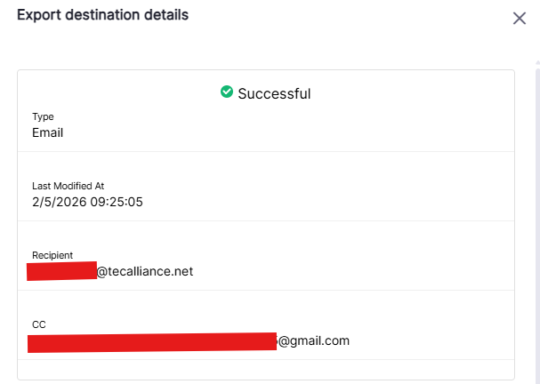This screenshot has height=384, width=540.
Task: Click the redacted recipient name block
Action: point(61,271)
